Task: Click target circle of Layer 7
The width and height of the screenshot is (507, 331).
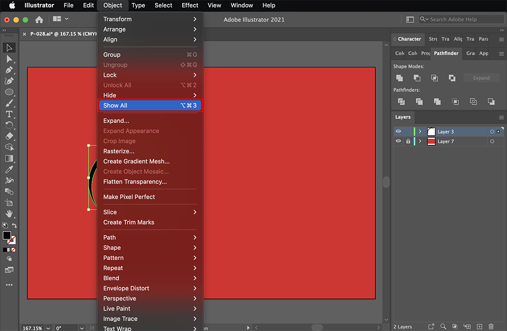Action: tap(492, 141)
